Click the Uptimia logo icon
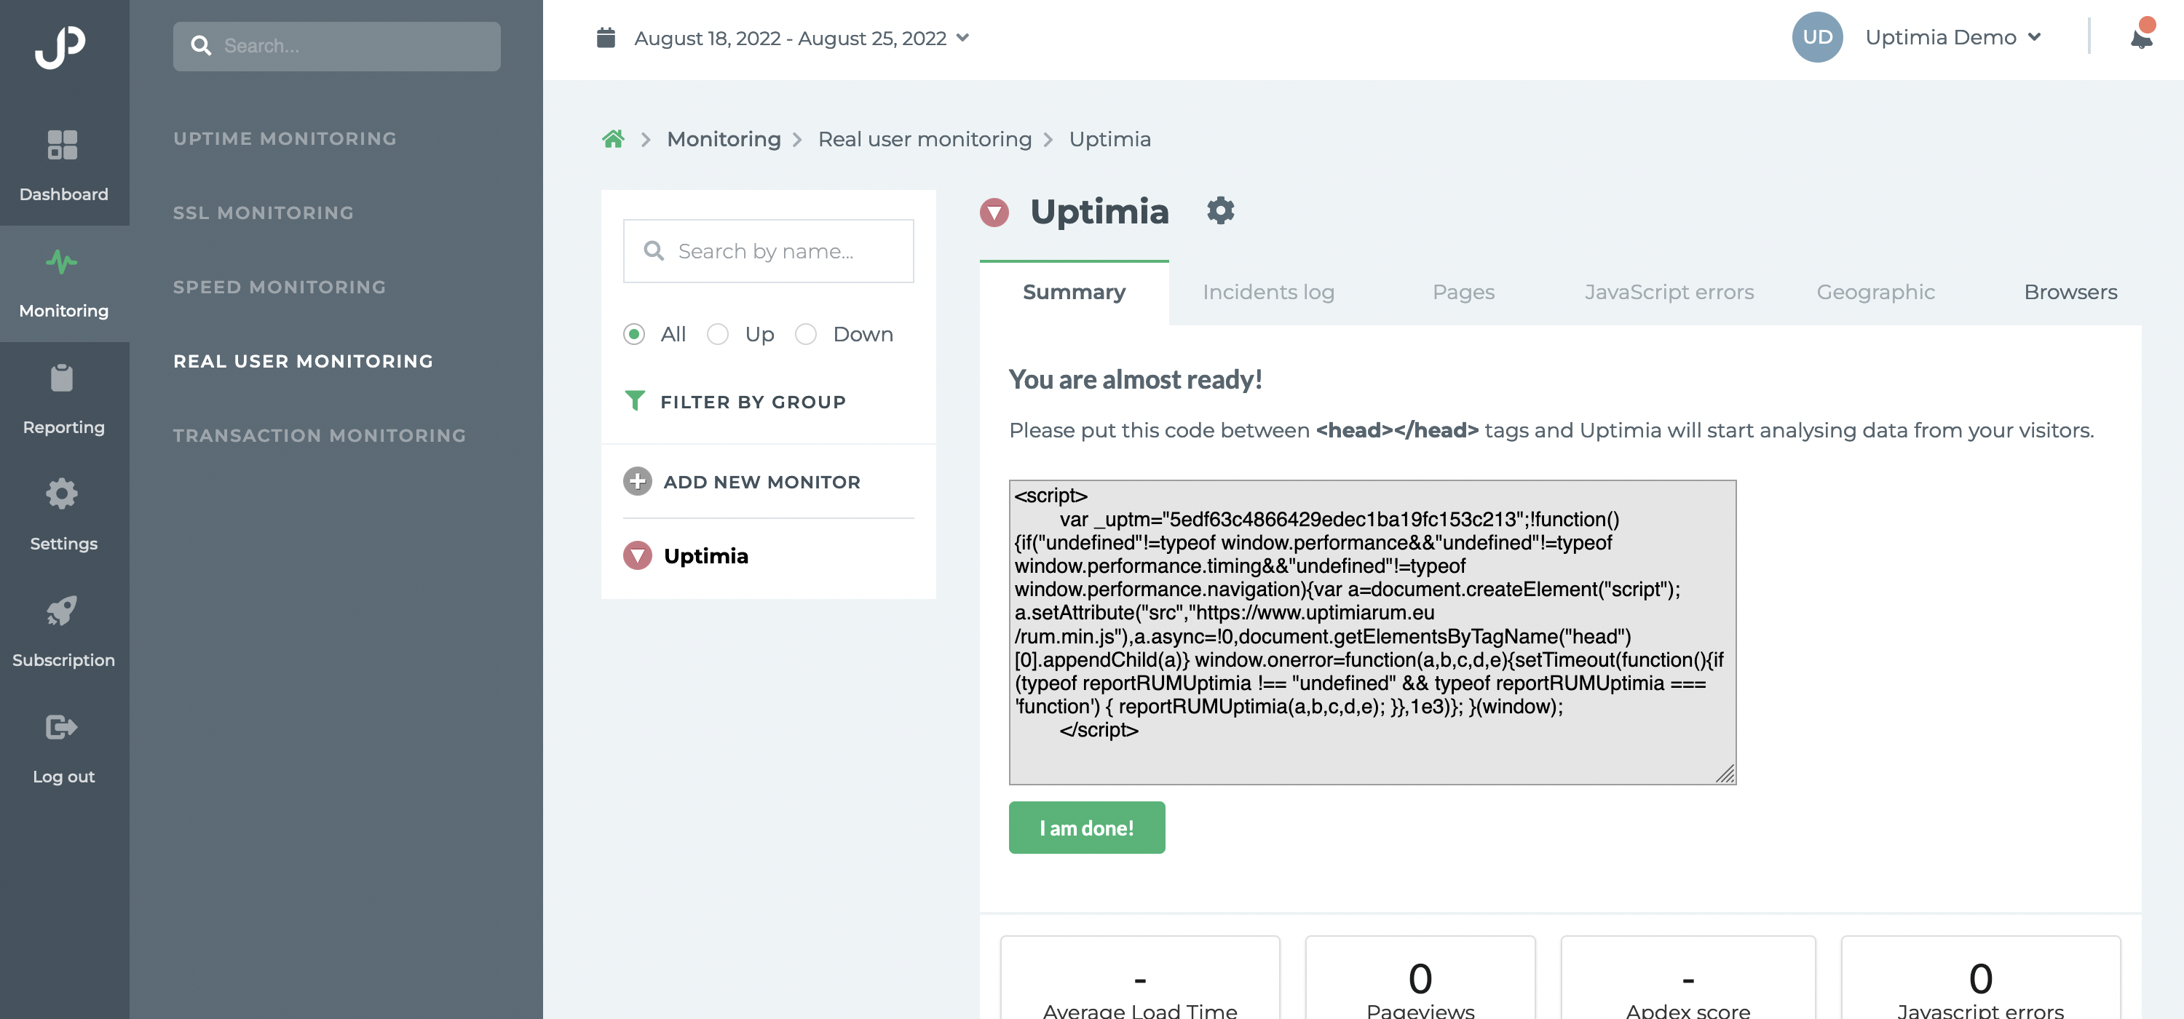This screenshot has width=2184, height=1019. [60, 46]
